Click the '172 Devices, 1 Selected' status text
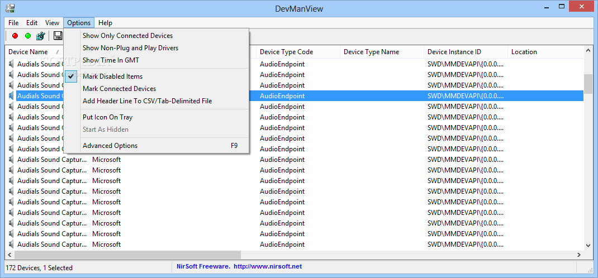The height and width of the screenshot is (278, 598). [39, 268]
